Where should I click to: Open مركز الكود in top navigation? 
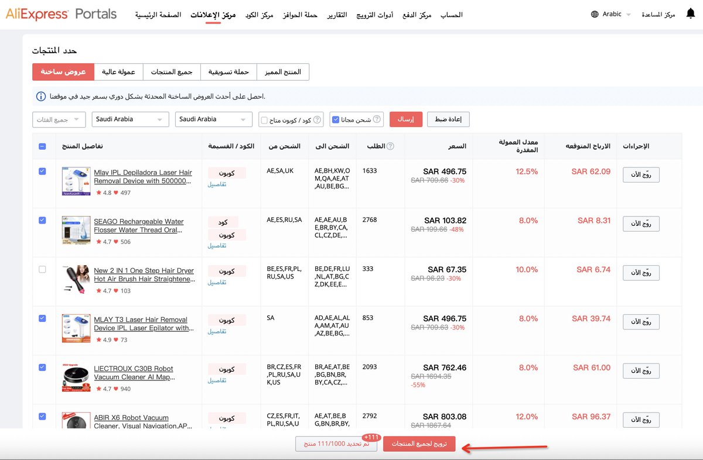coord(259,15)
